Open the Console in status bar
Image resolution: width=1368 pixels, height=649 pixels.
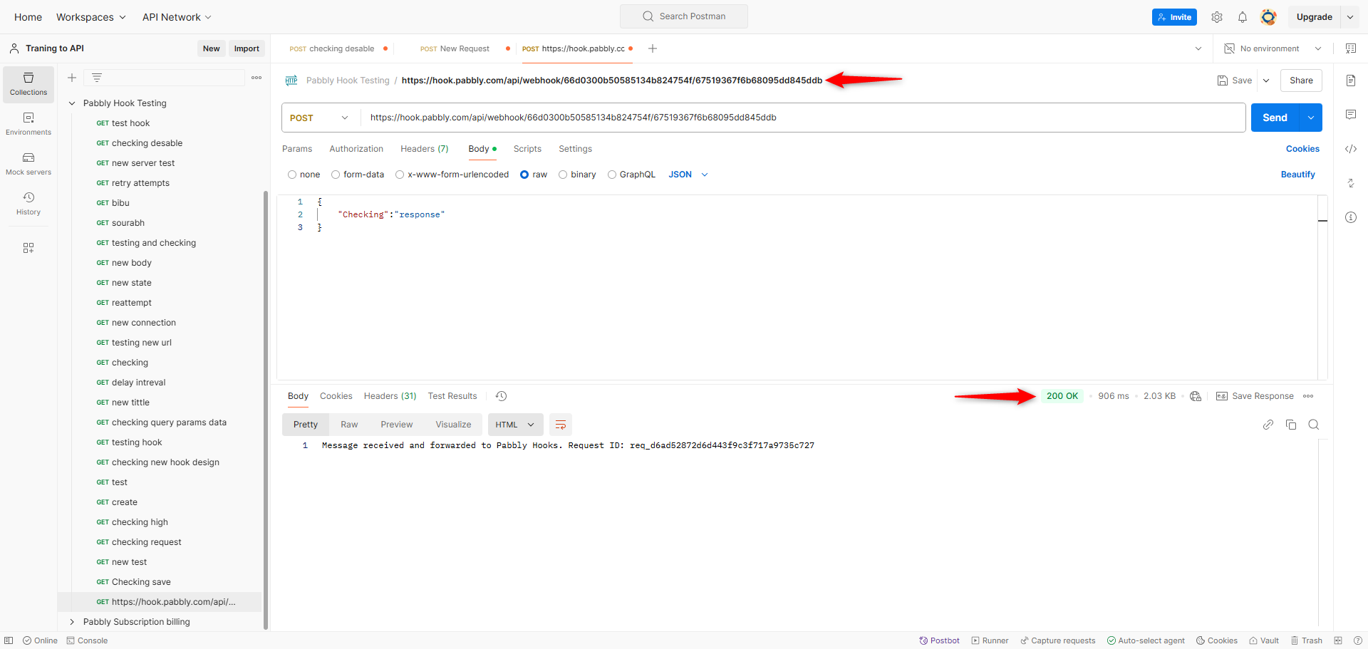coord(87,640)
